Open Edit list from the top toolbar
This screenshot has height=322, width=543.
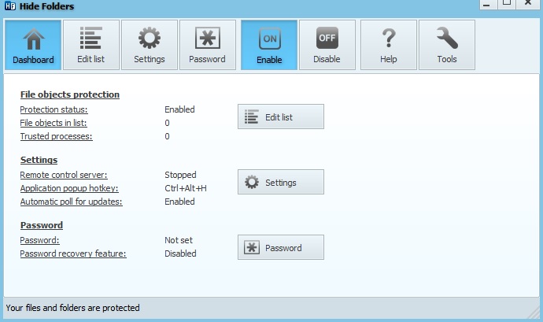[91, 45]
